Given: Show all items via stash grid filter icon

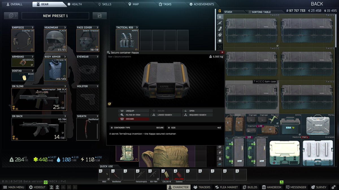Looking at the screenshot, I should (x=220, y=17).
